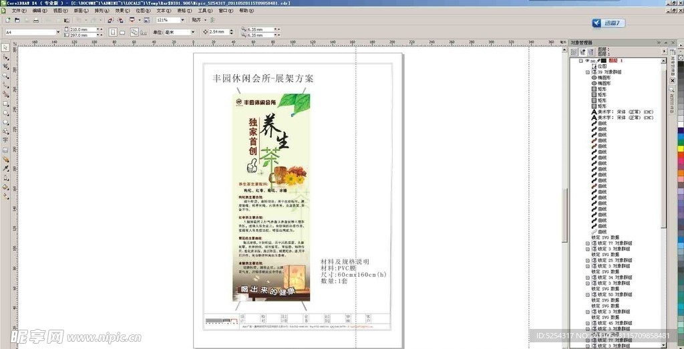Select the Outline pen tool
The width and height of the screenshot is (684, 349).
(5, 178)
